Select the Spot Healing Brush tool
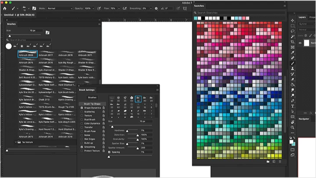The image size is (316, 178). [x=292, y=58]
